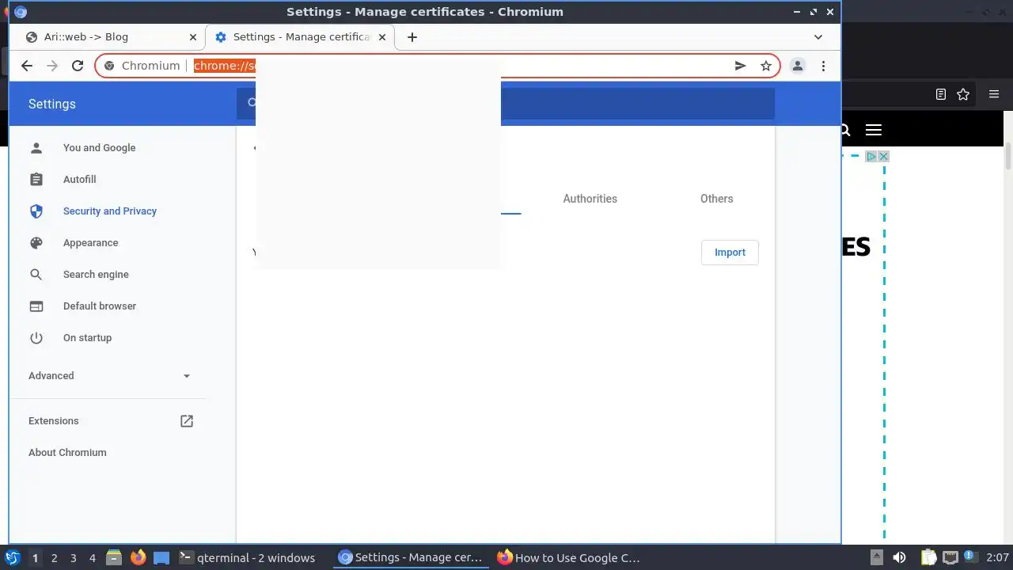Open the webpage's hamburger menu in Firefox
This screenshot has width=1013, height=570.
click(873, 131)
